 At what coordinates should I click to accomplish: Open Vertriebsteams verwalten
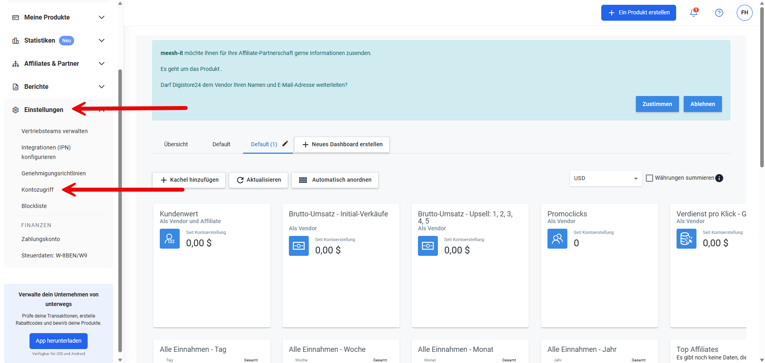tap(55, 131)
